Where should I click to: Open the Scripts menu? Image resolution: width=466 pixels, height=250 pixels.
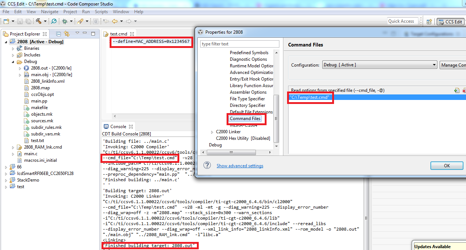101,12
